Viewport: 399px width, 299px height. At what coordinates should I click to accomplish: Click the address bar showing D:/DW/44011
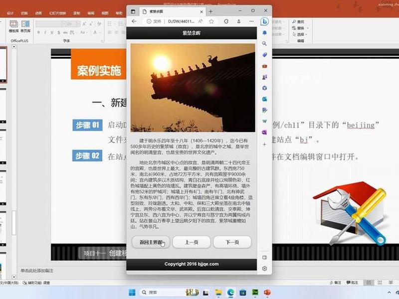click(x=181, y=21)
